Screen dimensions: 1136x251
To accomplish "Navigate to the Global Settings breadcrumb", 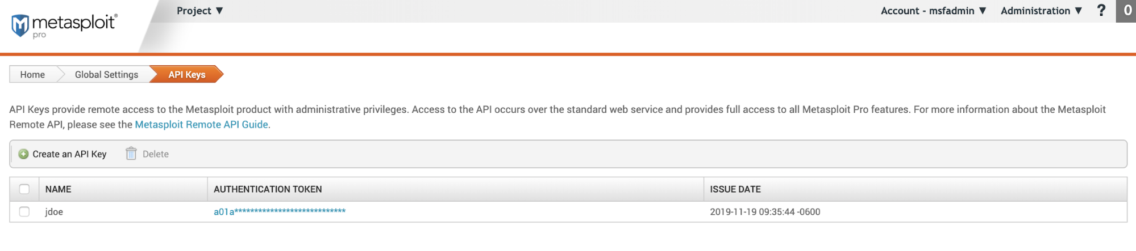I will point(106,75).
